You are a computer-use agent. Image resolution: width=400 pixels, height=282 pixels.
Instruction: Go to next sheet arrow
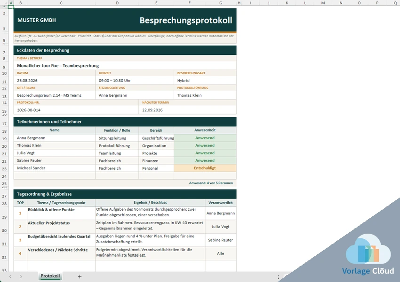[x=21, y=276]
